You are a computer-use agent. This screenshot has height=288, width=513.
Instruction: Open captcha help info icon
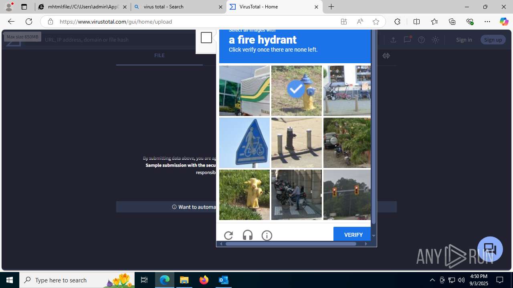(x=267, y=236)
